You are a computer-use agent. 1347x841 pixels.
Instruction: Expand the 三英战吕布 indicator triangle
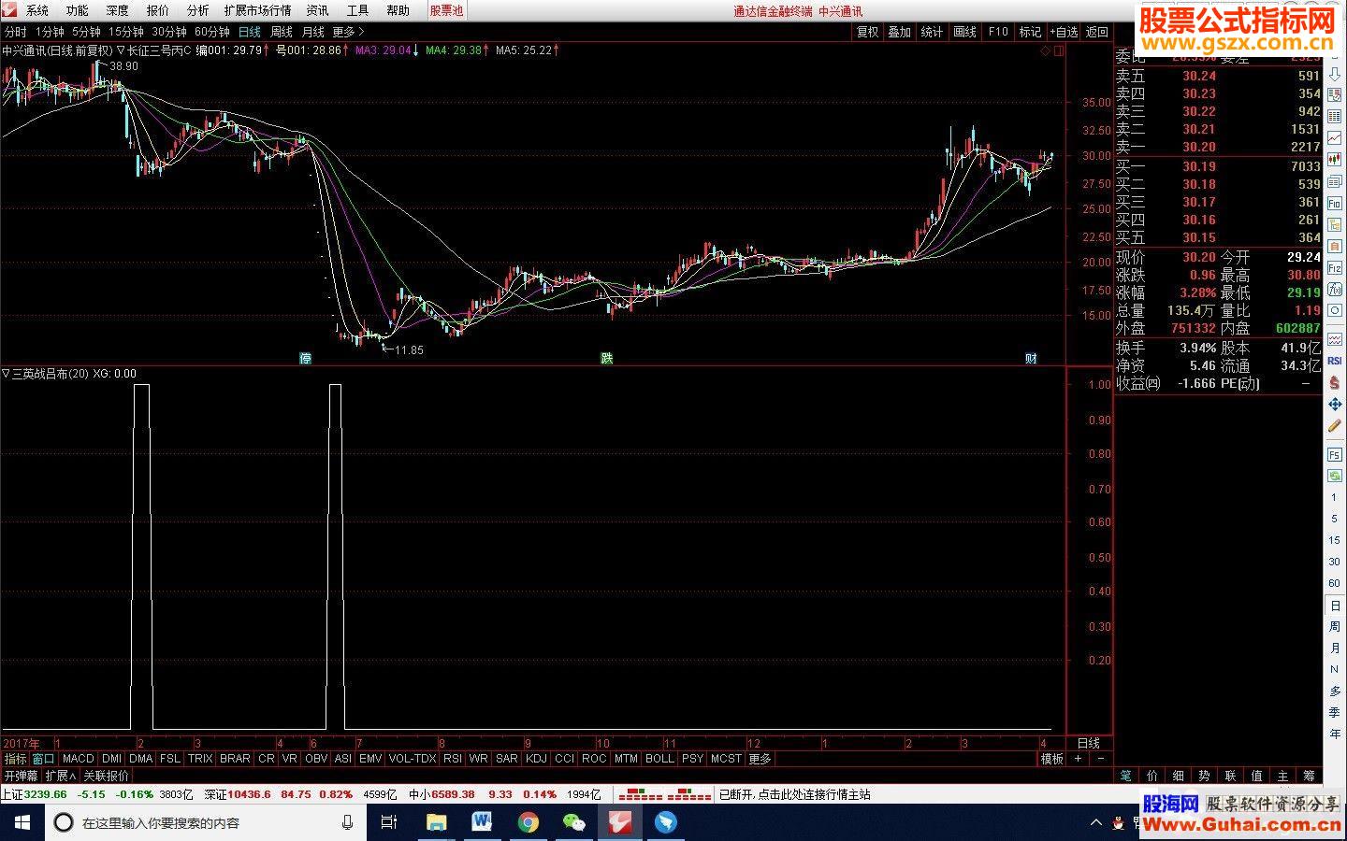pos(6,374)
